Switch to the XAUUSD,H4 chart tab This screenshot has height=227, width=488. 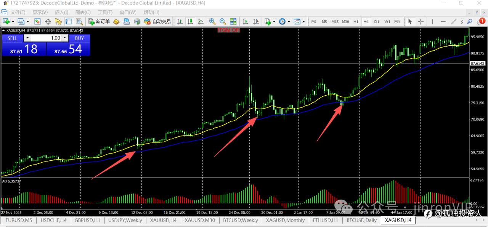163,220
